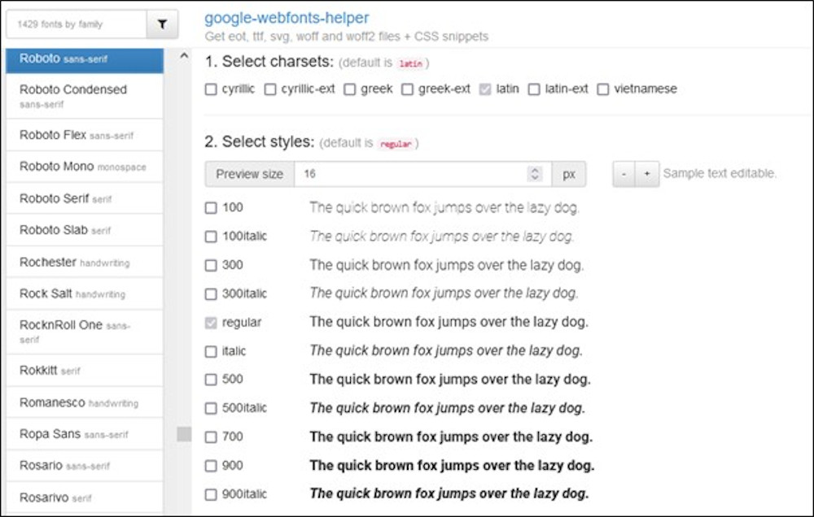Toggle the latin charset checkbox
814x517 pixels.
[485, 89]
